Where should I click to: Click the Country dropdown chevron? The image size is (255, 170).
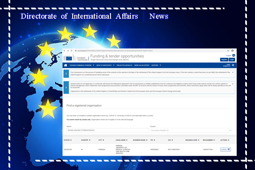230,130
